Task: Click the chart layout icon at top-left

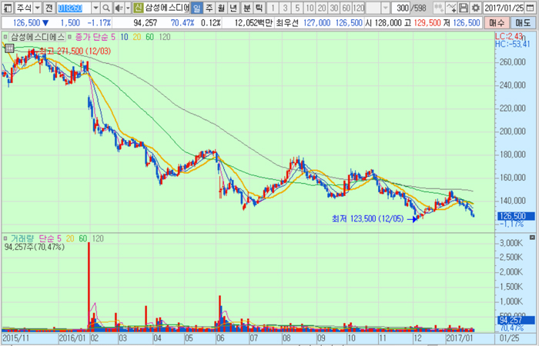Action: (x=7, y=8)
